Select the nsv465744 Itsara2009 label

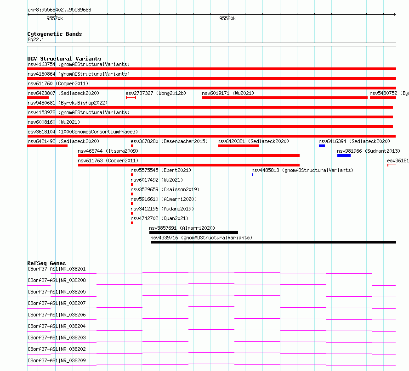(x=108, y=151)
